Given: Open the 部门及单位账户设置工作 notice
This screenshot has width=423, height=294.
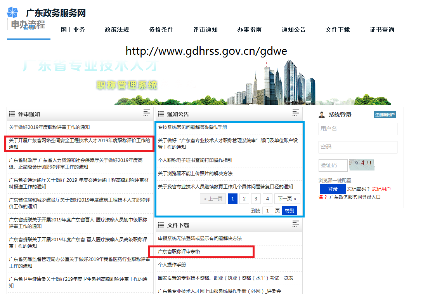Looking at the screenshot, I should (x=228, y=144).
